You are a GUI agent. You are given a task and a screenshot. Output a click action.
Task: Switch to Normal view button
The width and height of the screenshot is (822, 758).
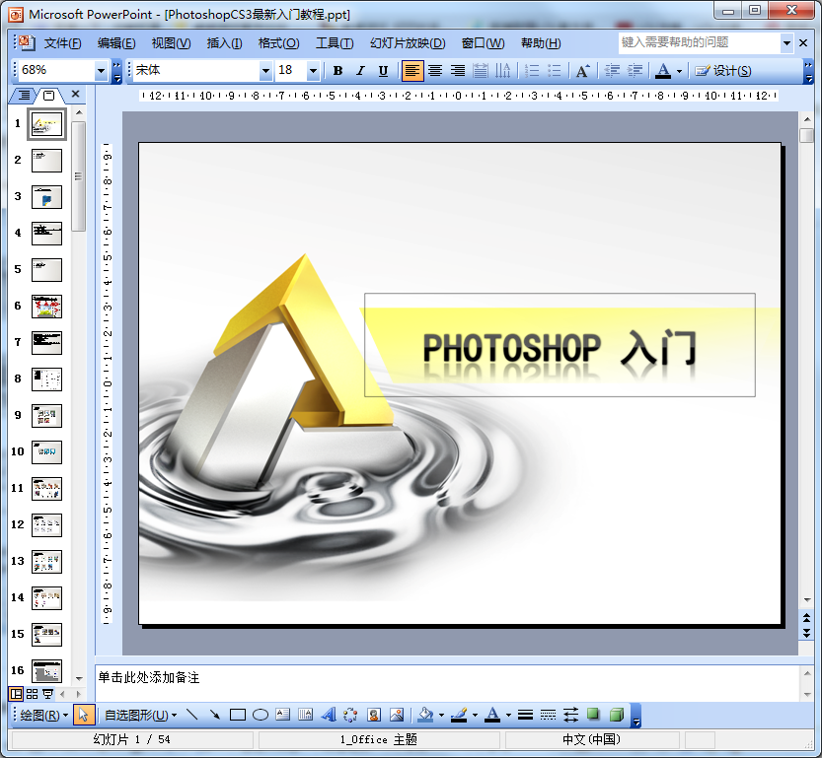click(16, 694)
